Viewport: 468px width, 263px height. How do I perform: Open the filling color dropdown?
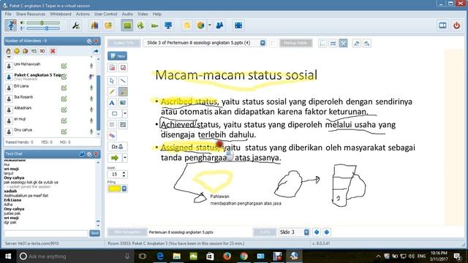pos(124,188)
